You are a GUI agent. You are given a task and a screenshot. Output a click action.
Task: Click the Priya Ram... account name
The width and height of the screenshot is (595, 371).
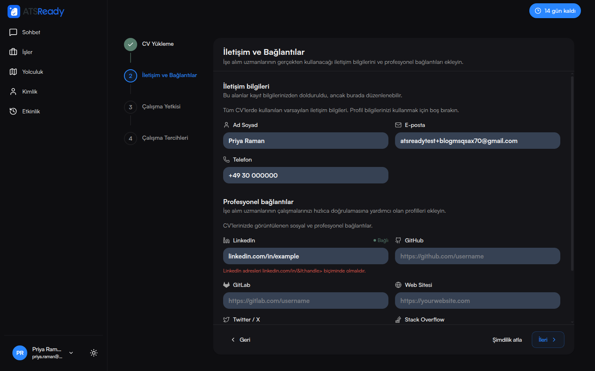(47, 349)
